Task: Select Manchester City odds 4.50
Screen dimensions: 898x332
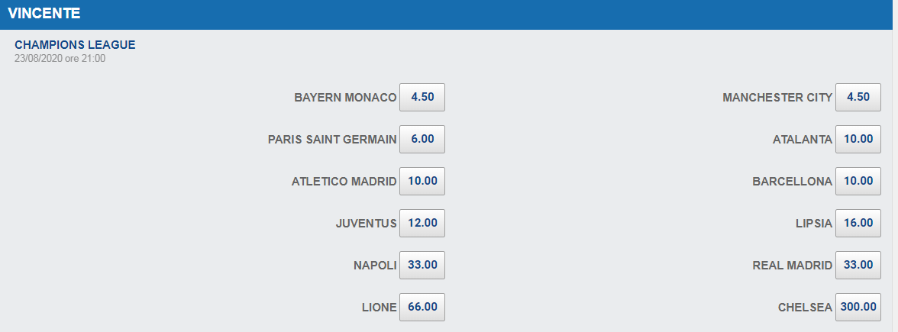Action: (858, 98)
